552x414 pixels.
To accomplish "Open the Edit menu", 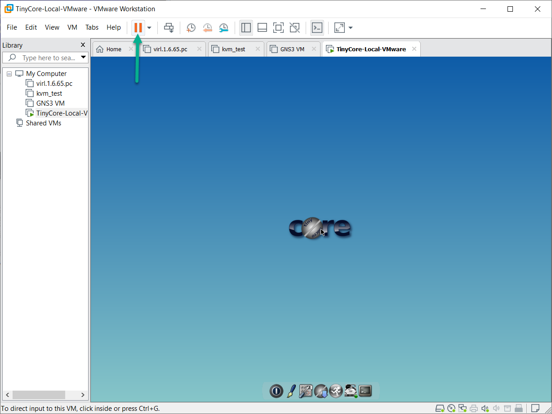I will point(31,27).
